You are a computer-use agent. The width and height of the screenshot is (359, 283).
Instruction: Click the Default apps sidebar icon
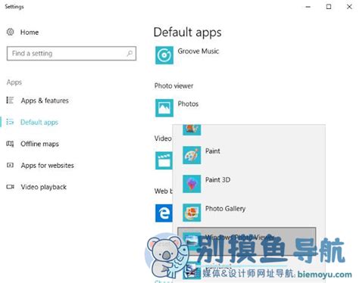(10, 122)
